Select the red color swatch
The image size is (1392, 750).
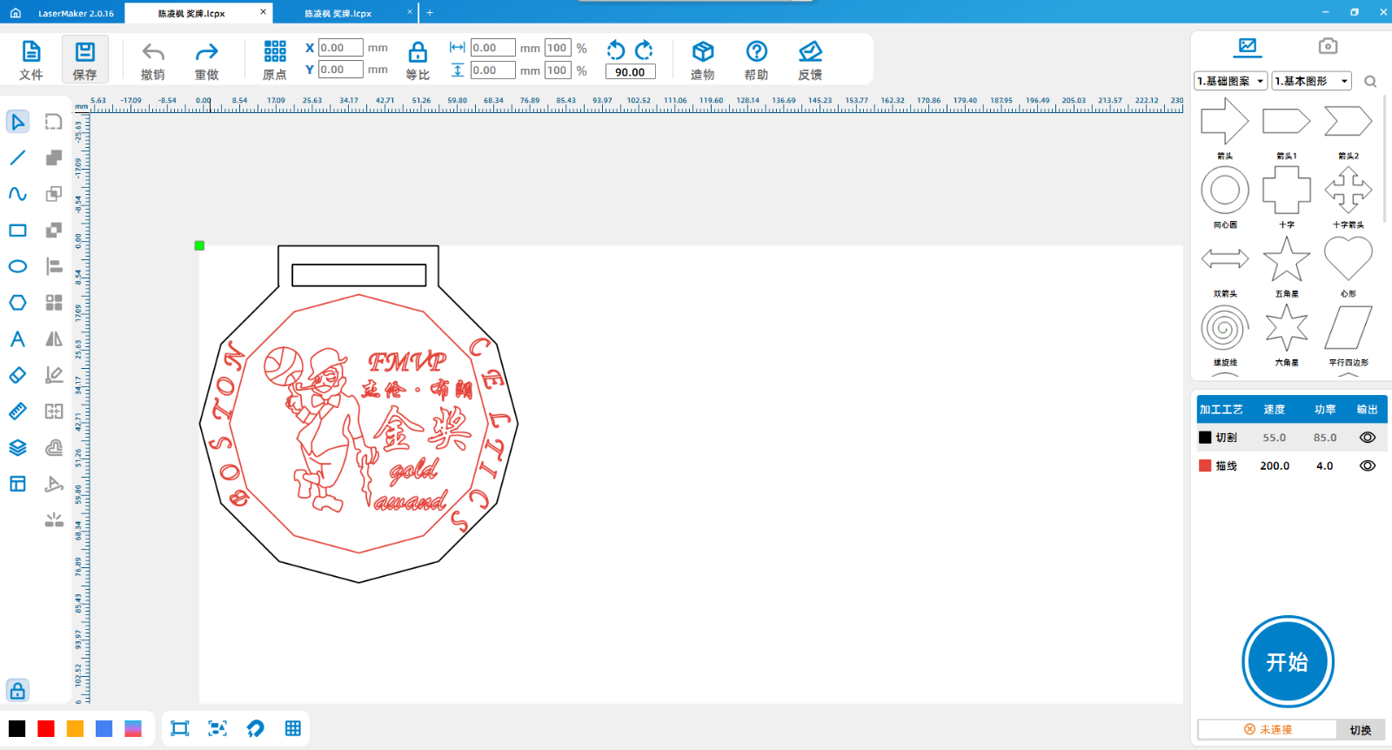(46, 729)
